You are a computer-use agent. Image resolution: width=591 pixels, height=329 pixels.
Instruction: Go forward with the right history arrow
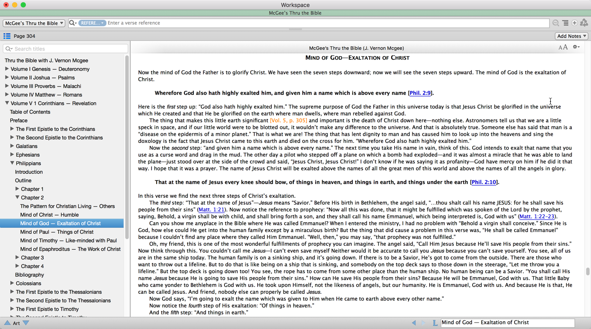(x=423, y=323)
